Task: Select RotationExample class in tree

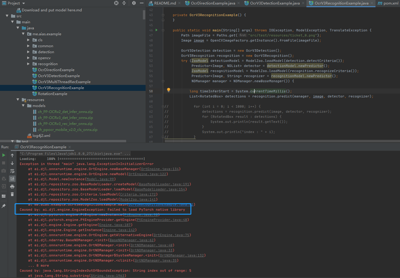Action: [53, 94]
